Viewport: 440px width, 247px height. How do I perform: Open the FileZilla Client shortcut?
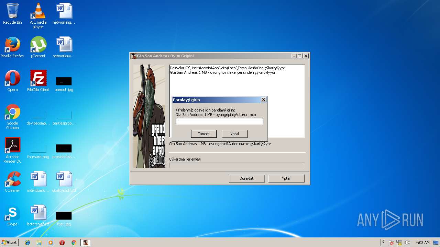point(38,81)
